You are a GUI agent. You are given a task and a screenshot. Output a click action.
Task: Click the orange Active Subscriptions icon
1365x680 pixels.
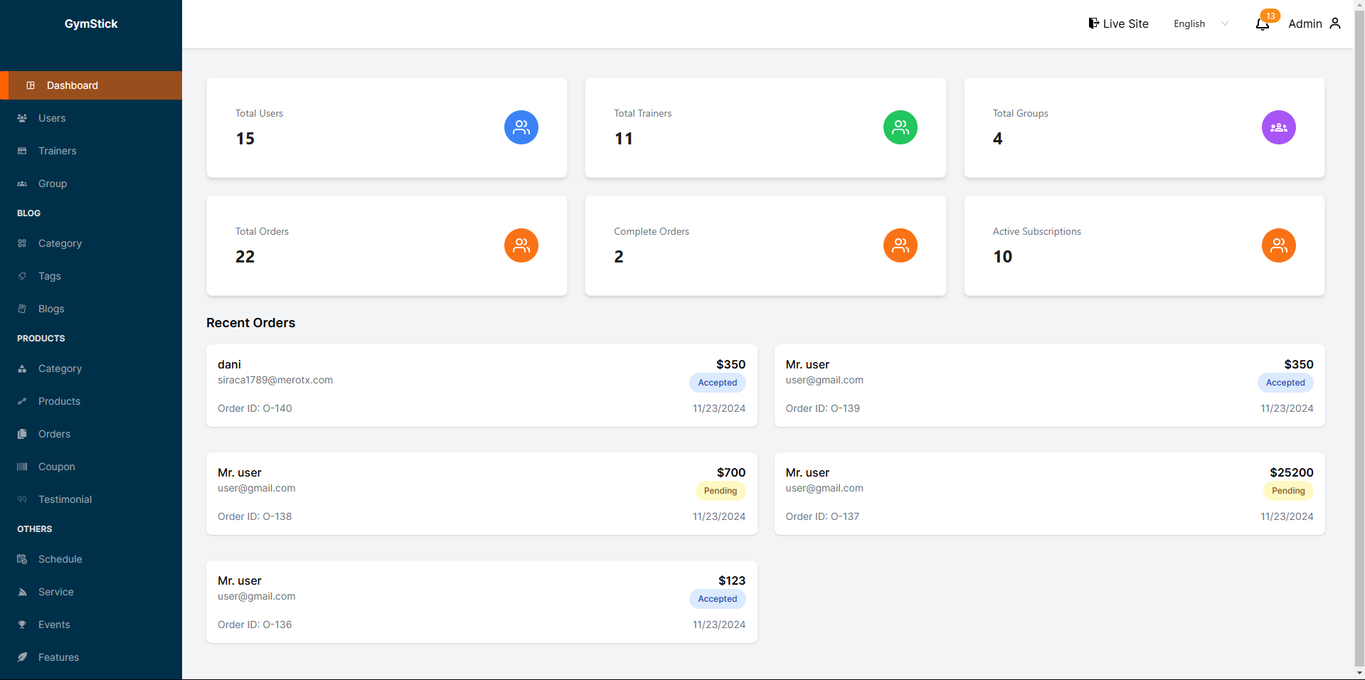pyautogui.click(x=1278, y=245)
